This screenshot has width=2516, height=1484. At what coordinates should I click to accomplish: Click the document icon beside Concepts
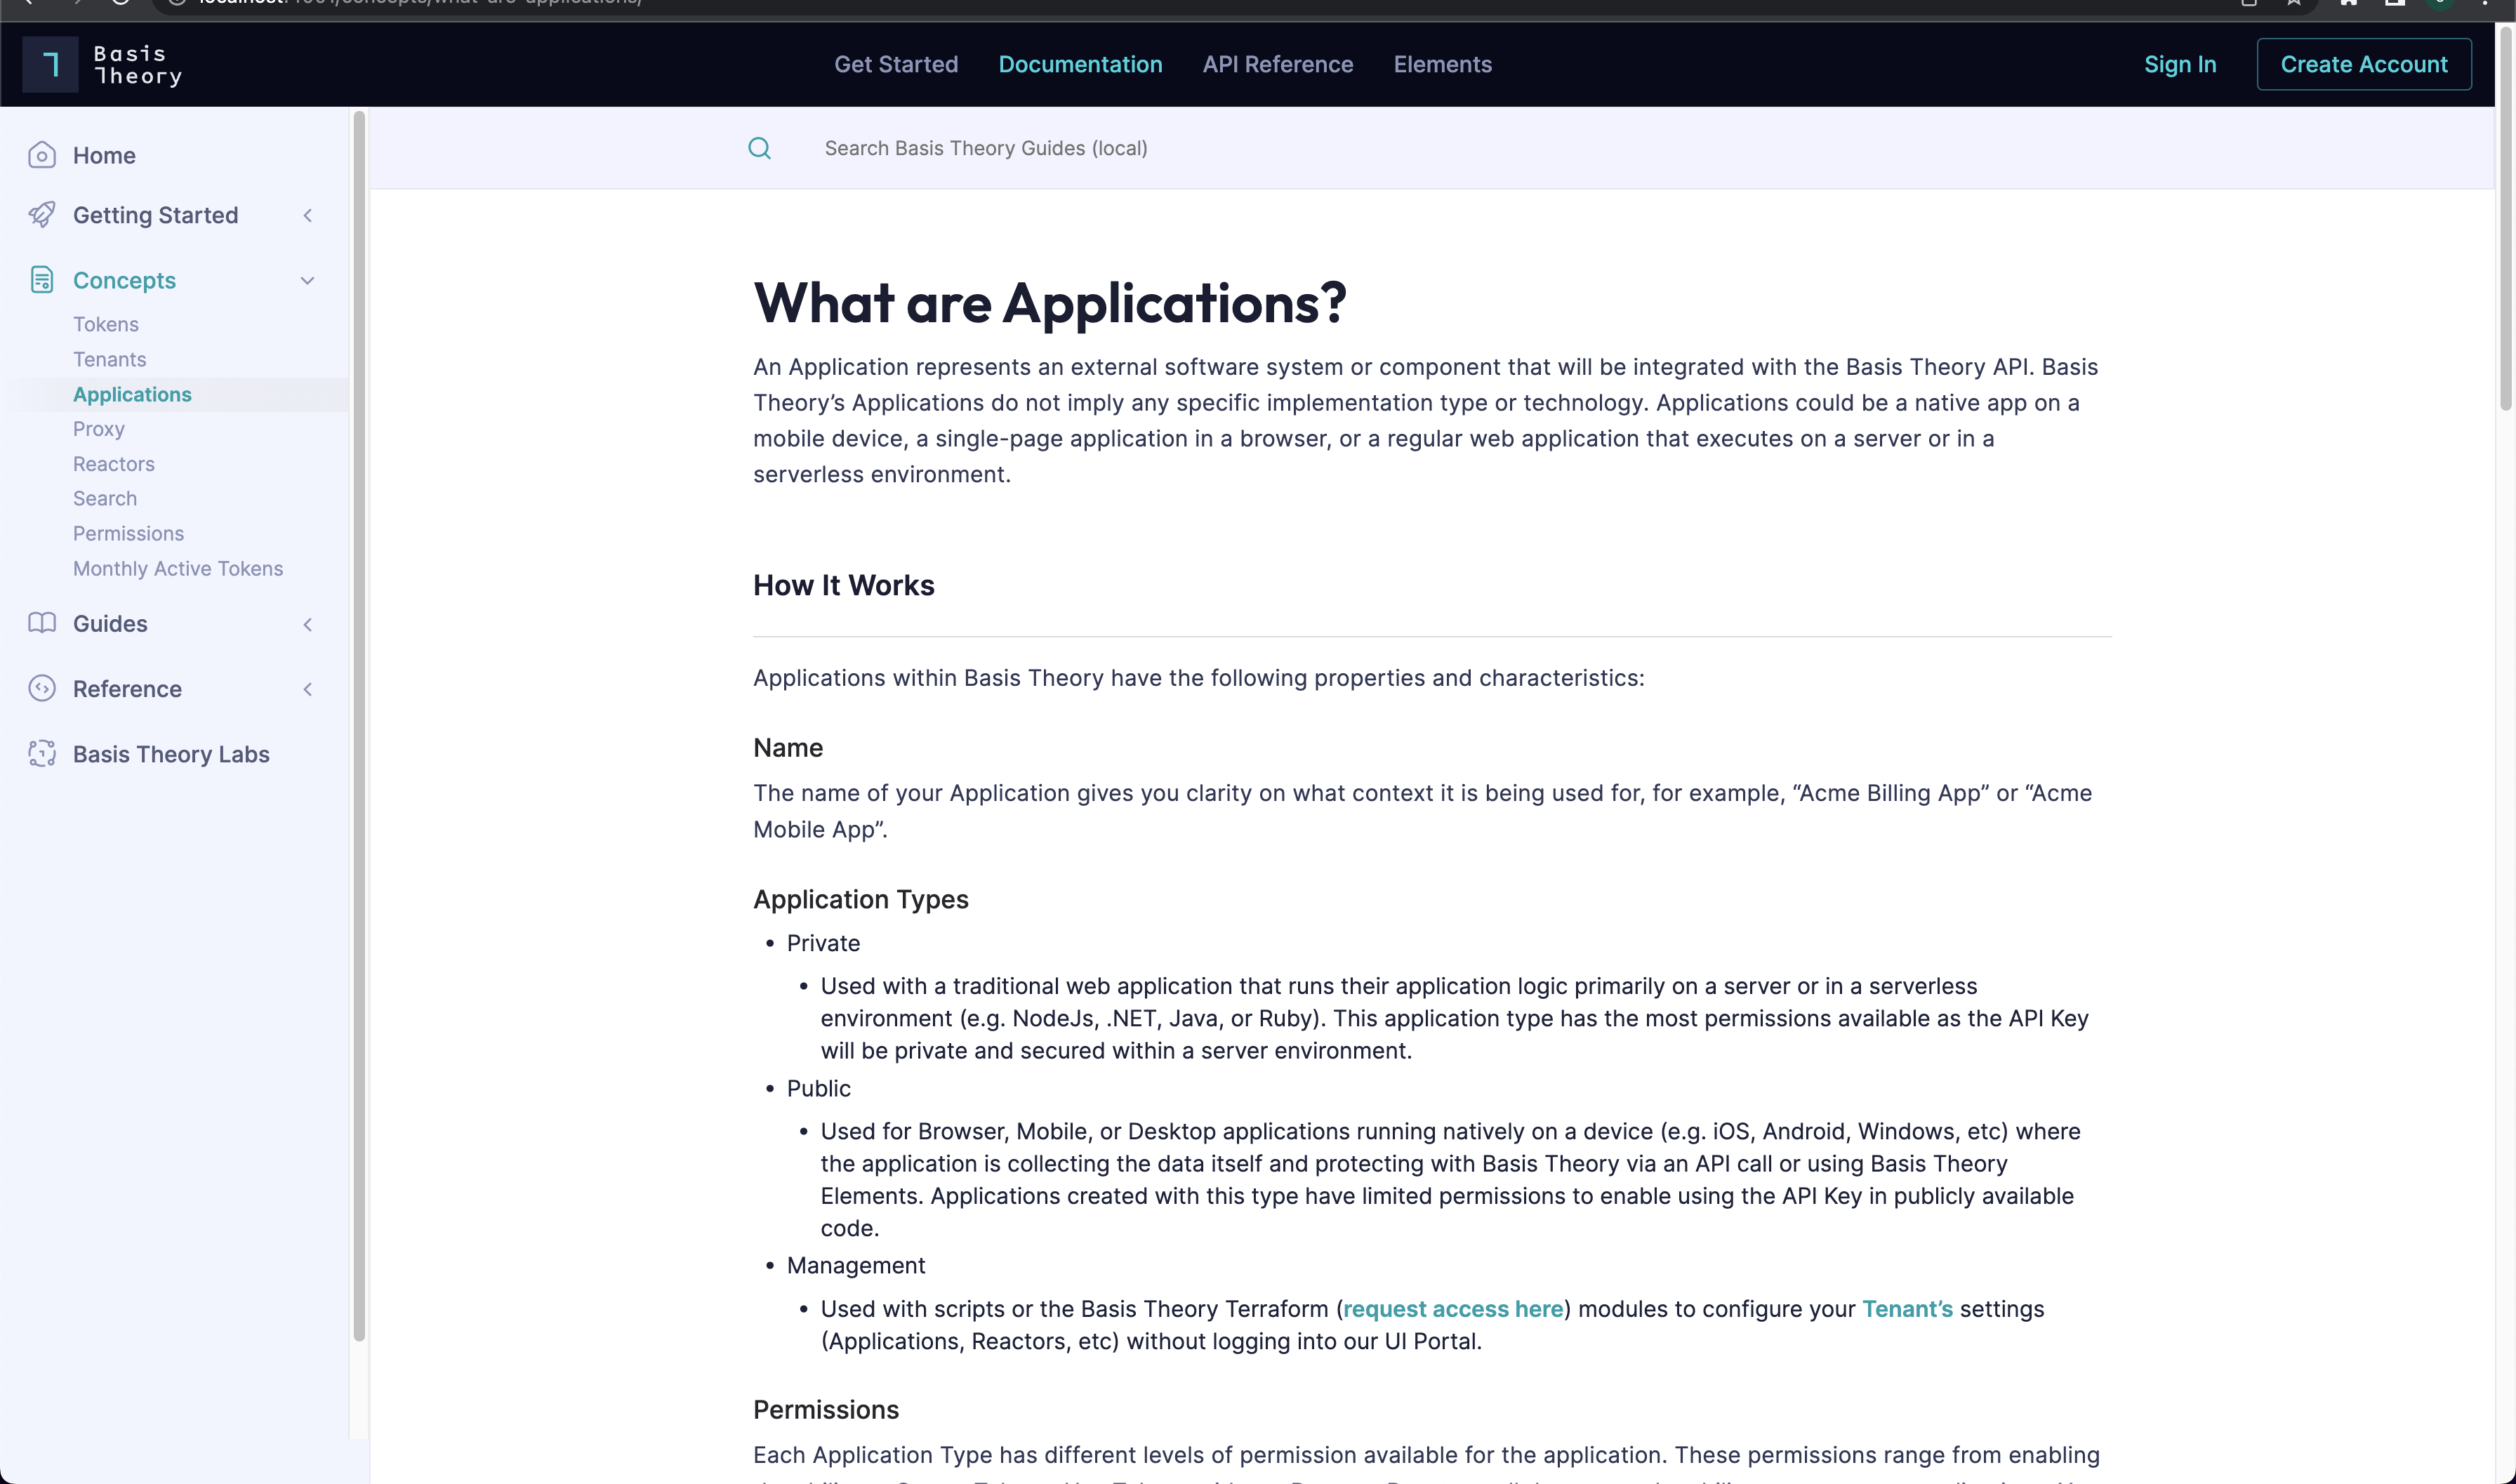pyautogui.click(x=42, y=280)
